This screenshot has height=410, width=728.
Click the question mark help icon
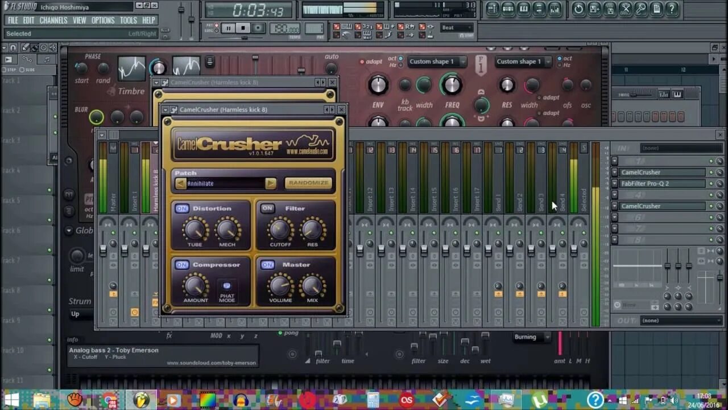672,9
